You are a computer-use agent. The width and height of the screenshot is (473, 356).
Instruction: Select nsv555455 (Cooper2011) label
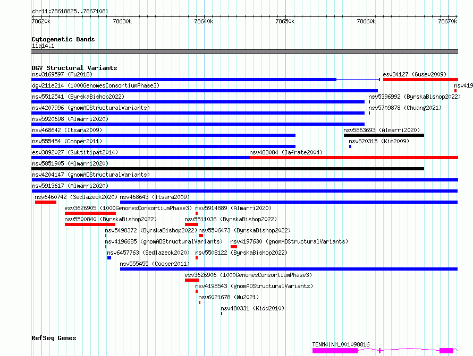155,264
